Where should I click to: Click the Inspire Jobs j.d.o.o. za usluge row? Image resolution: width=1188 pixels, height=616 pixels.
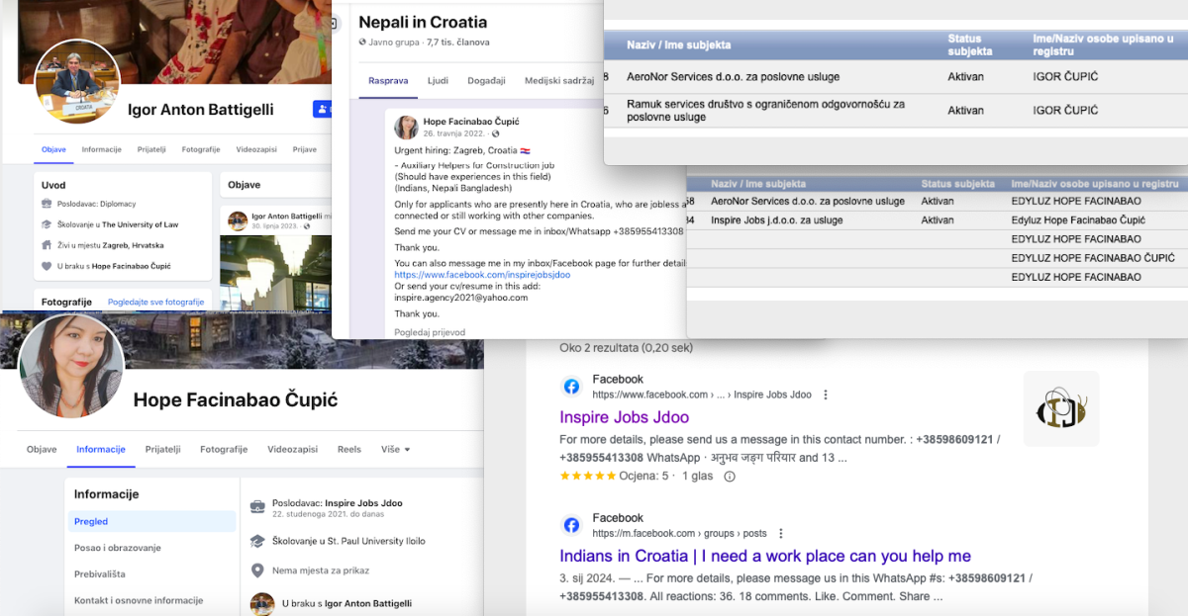(x=936, y=220)
